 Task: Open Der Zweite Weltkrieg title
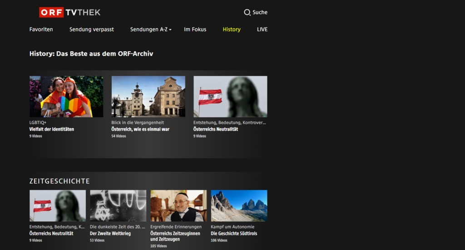110,233
